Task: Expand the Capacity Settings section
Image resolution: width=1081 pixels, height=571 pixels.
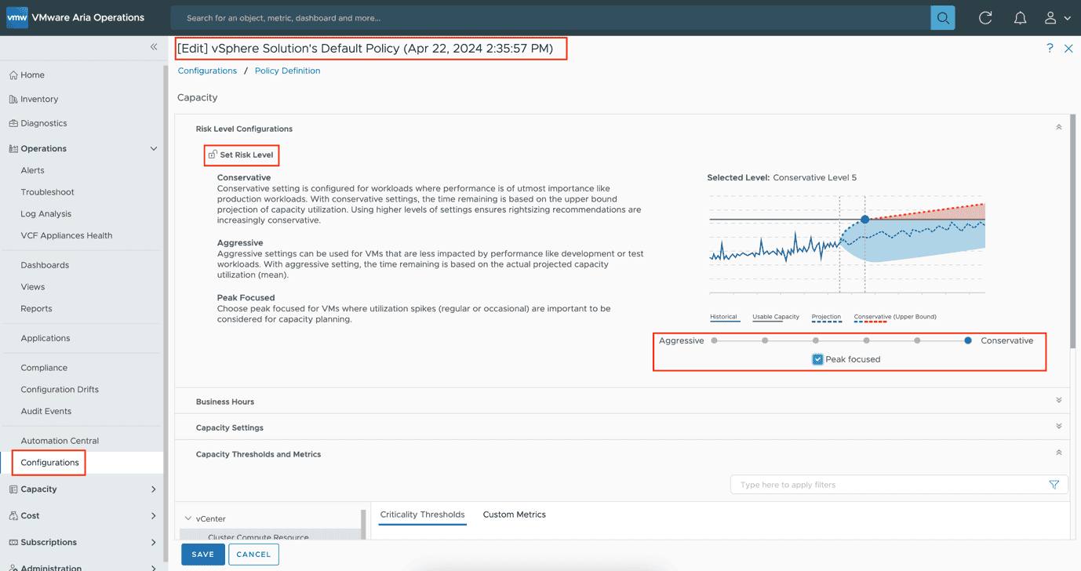Action: (1058, 427)
